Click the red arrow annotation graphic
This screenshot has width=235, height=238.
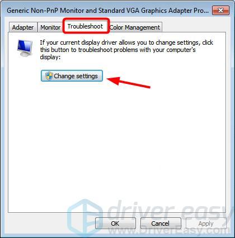pos(129,83)
